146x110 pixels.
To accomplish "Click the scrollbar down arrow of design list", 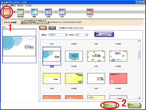I will pyautogui.click(x=139, y=98).
